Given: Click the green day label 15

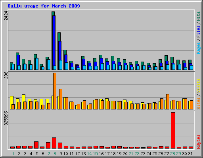Looking at the screenshot, I should click(x=95, y=154).
